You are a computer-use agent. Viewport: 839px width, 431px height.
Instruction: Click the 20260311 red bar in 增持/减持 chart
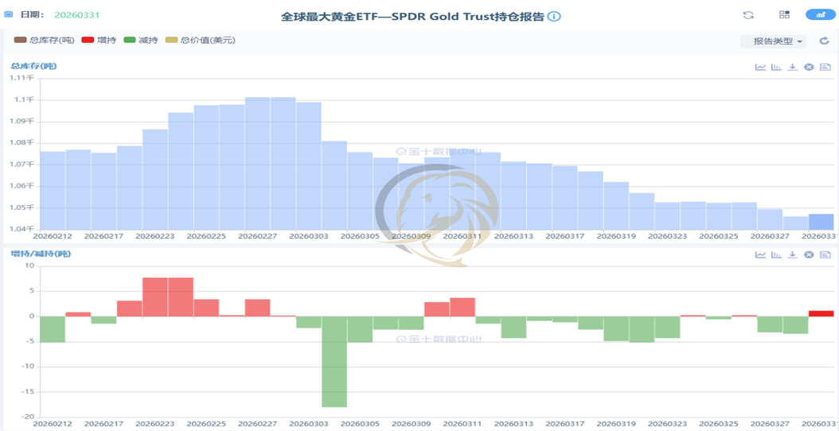click(x=462, y=307)
